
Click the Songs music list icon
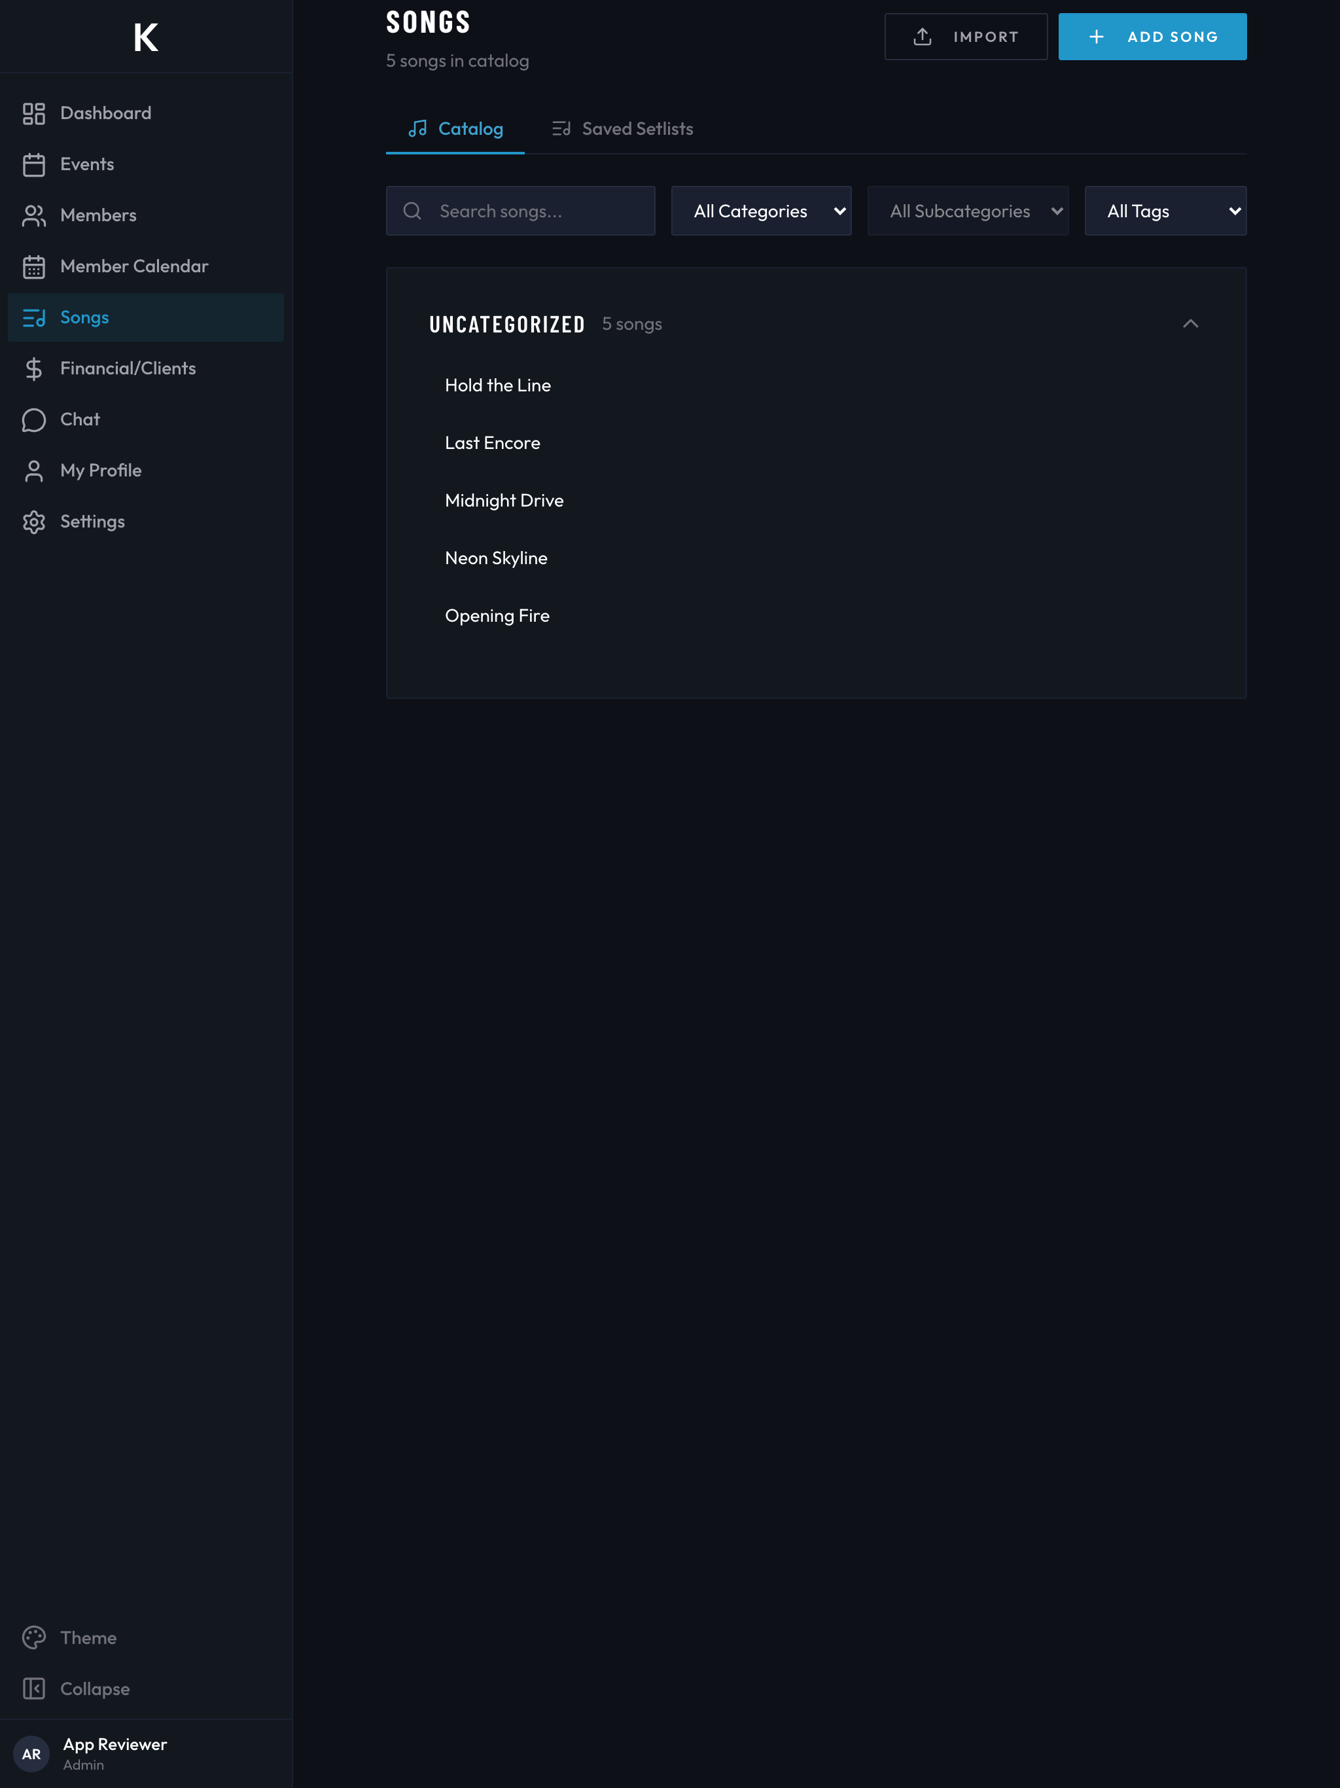pos(34,317)
